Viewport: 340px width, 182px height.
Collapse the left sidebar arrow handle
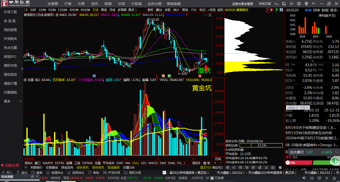pos(22,69)
